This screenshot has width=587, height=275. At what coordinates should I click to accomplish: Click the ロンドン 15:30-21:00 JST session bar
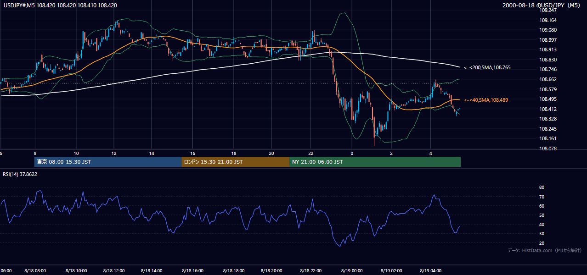click(x=236, y=162)
